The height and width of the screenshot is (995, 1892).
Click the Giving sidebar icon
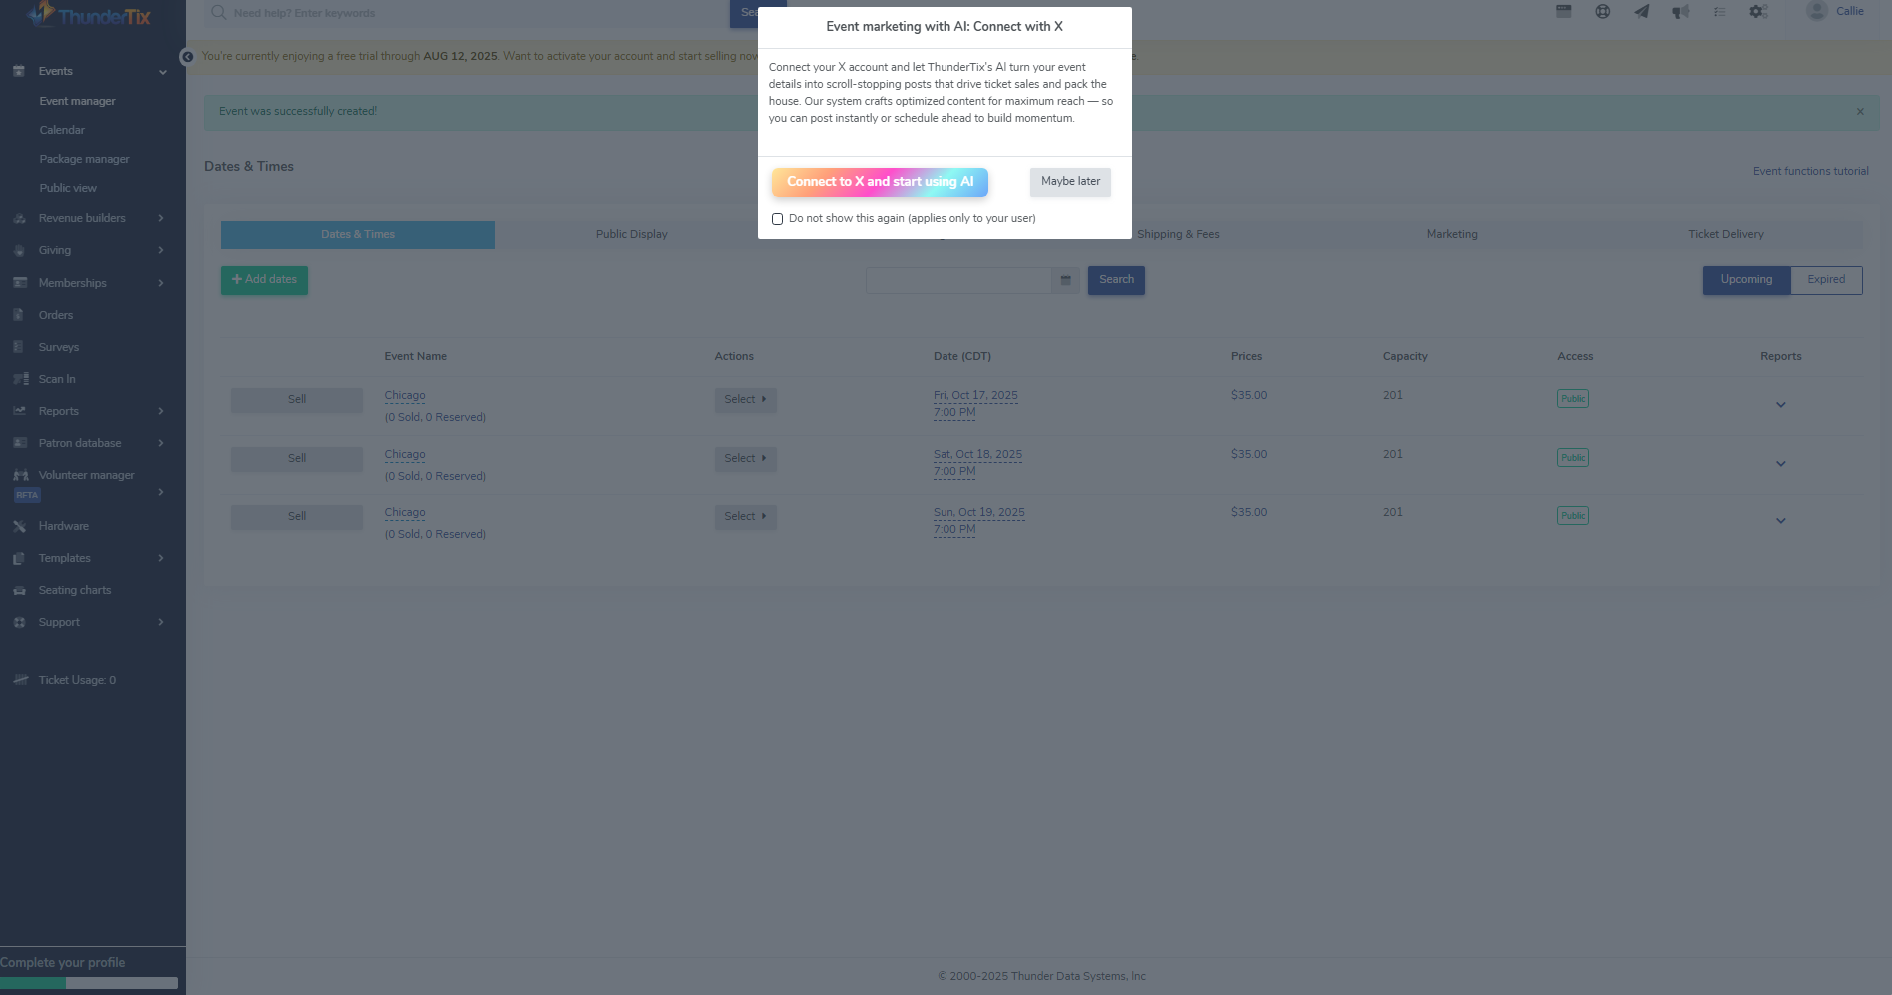point(19,250)
